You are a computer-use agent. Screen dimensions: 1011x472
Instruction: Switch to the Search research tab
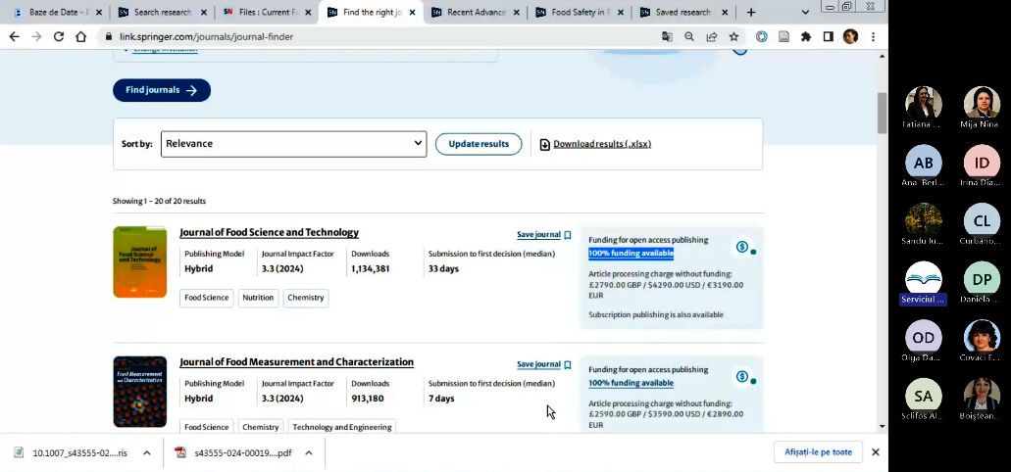[163, 12]
